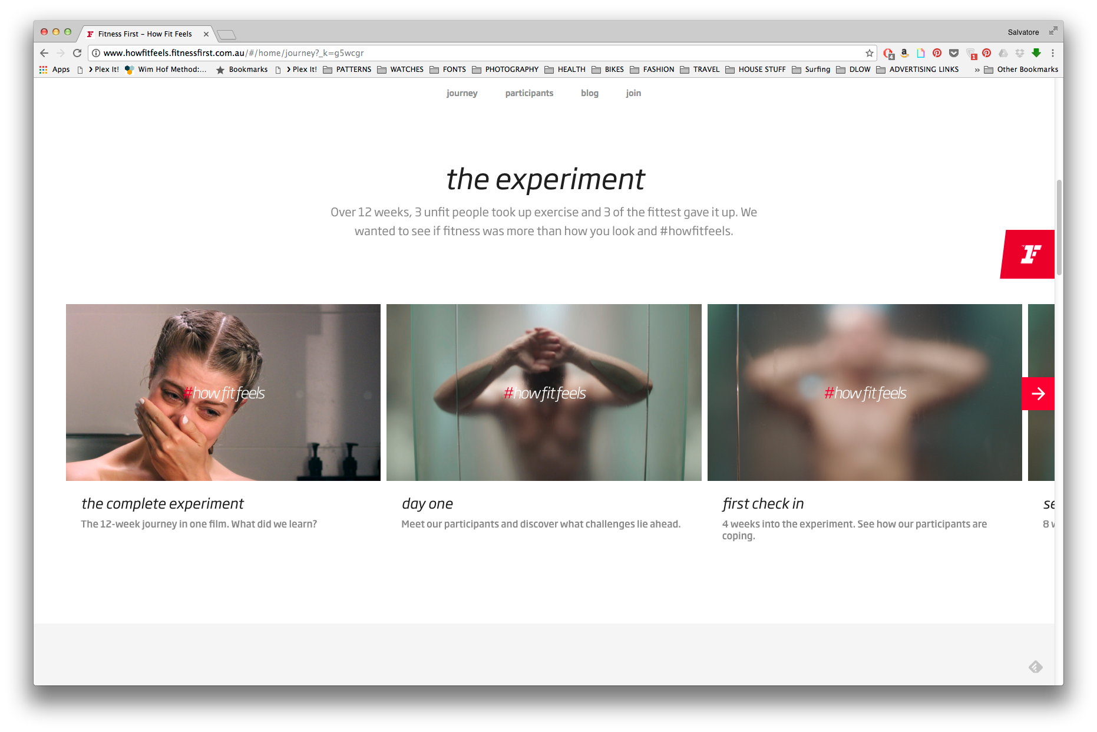Open the Google Drive extension icon
Image resolution: width=1097 pixels, height=732 pixels.
pyautogui.click(x=1003, y=53)
